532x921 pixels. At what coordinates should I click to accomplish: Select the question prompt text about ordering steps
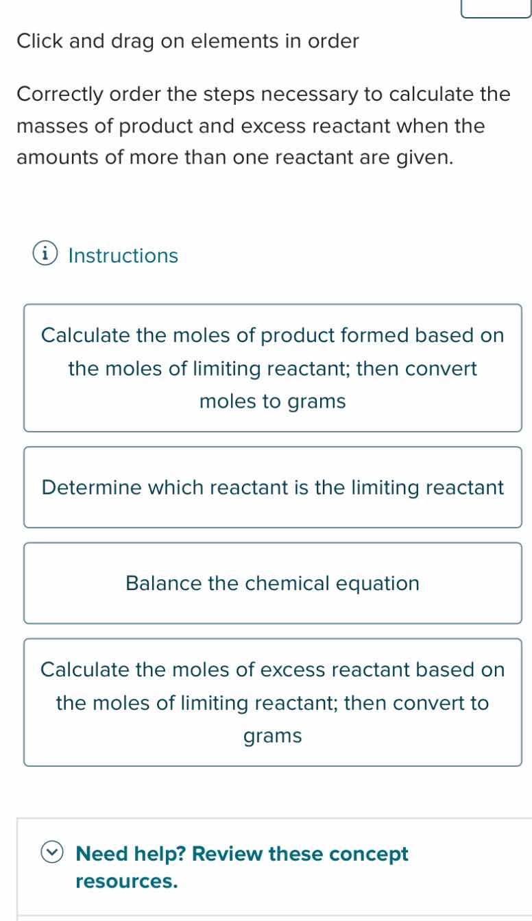pos(263,125)
